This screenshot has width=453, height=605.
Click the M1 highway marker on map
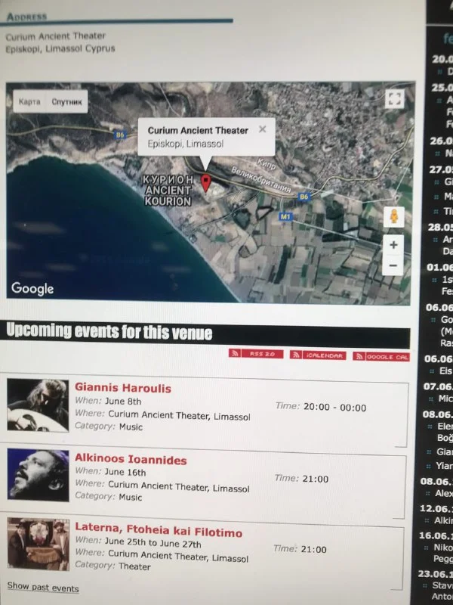pyautogui.click(x=285, y=216)
